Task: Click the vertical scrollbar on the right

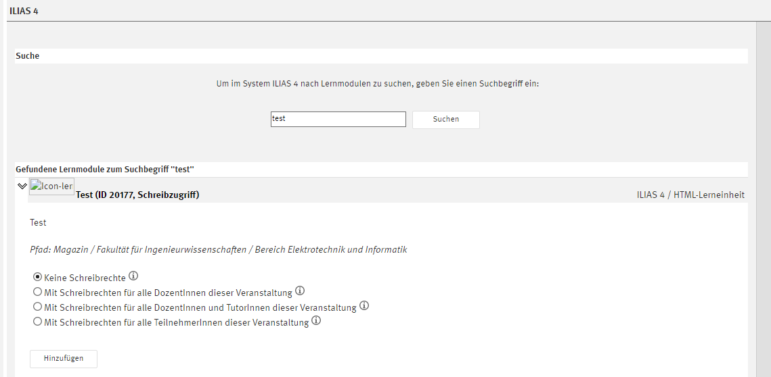Action: (x=763, y=203)
